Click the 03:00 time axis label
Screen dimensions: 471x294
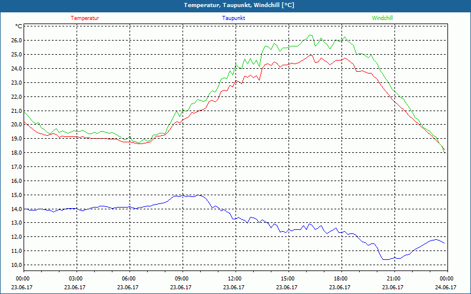(x=75, y=279)
